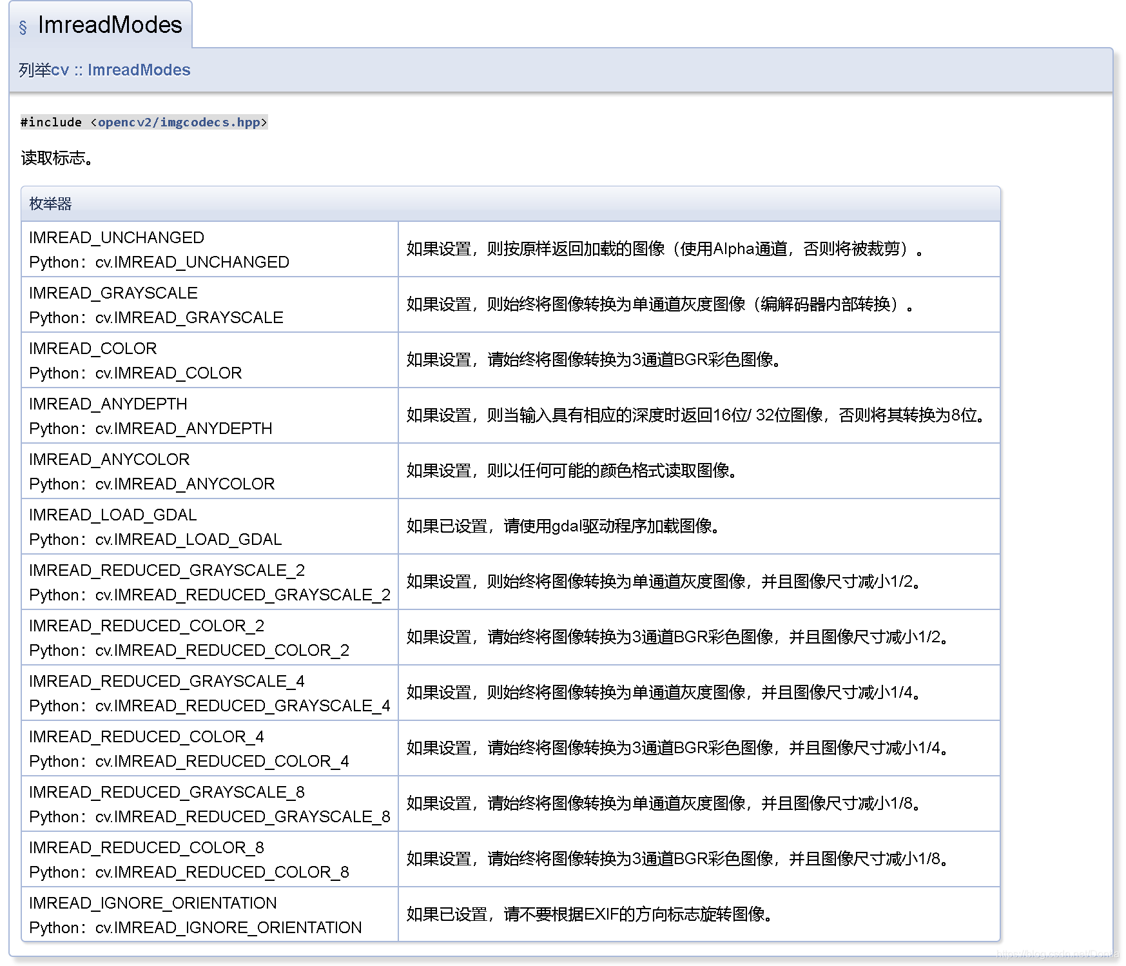Click the IMREAD_REDUCED_GRAYSCALE_2 enumerator name
The height and width of the screenshot is (966, 1126).
pos(167,570)
